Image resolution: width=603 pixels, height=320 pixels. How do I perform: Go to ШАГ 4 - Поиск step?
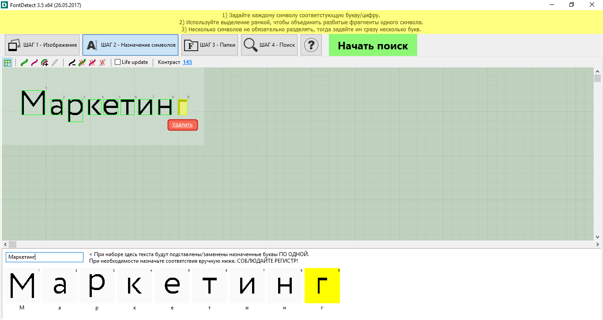point(269,45)
